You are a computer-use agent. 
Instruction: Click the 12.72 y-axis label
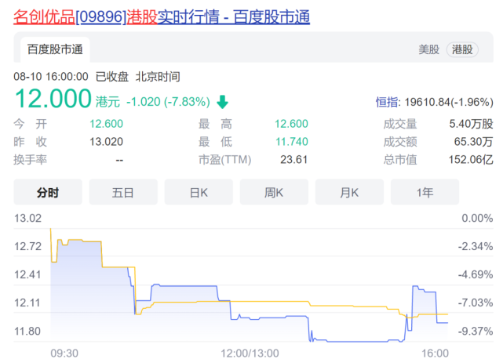coord(28,247)
